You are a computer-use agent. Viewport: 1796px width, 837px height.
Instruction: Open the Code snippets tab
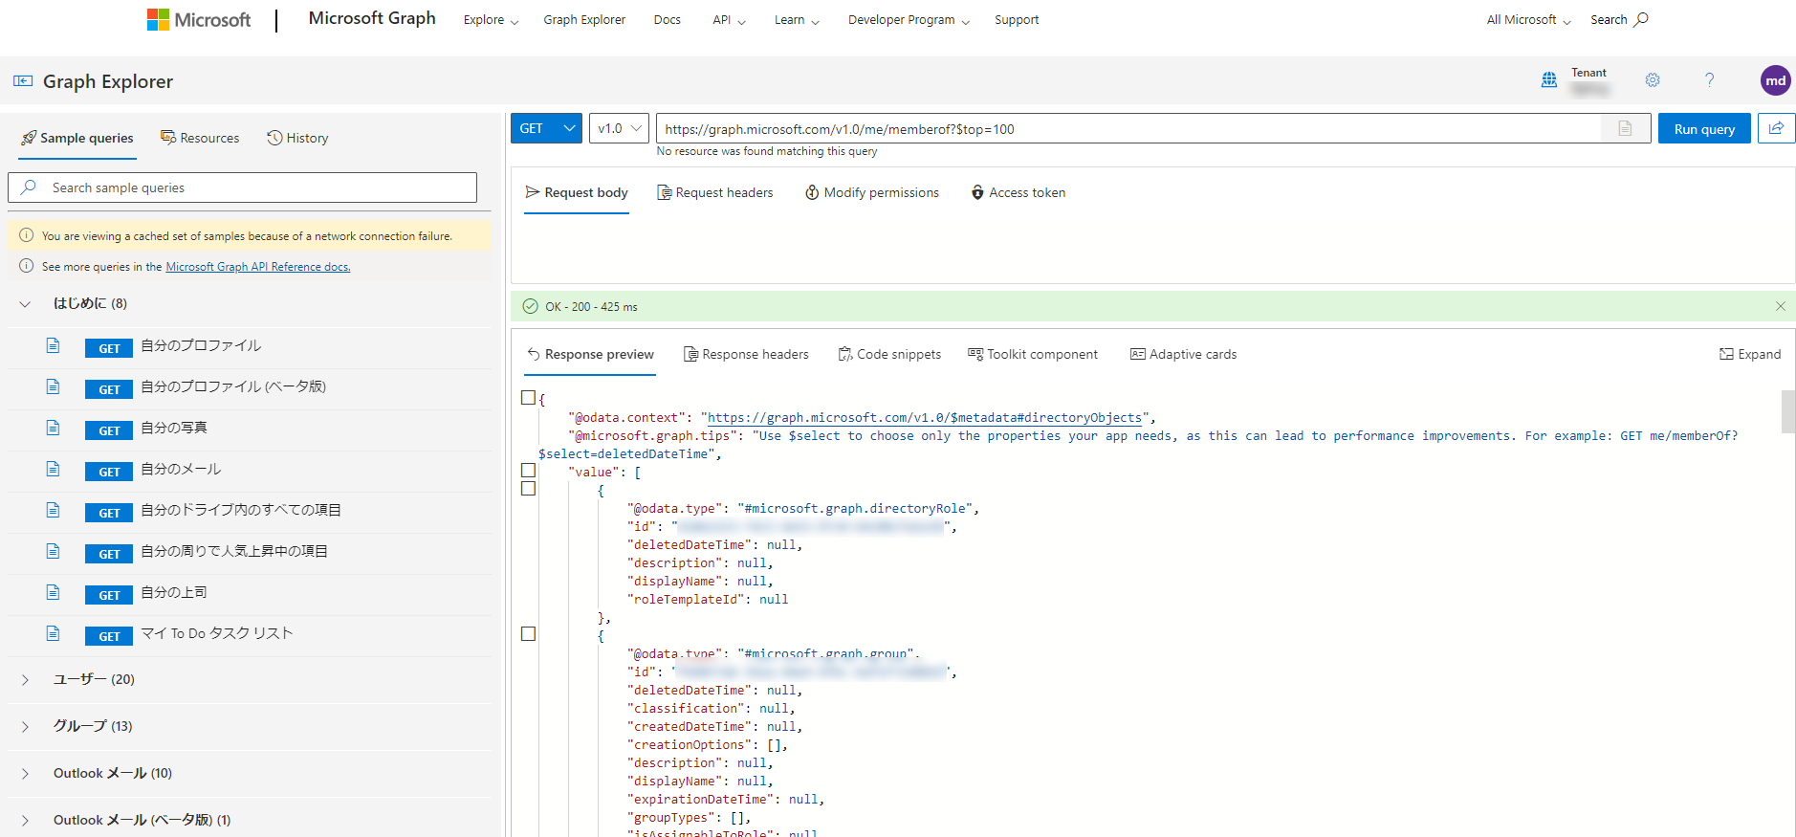click(x=889, y=354)
